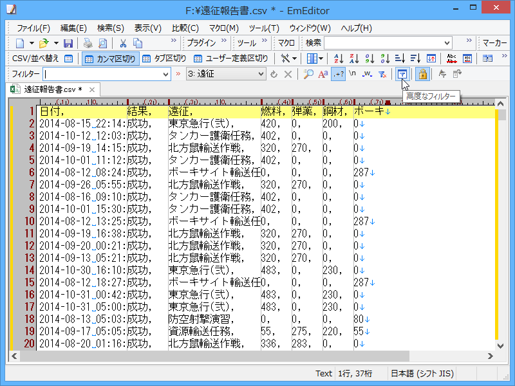Click the マーカー toolbar label
Image resolution: width=515 pixels, height=386 pixels.
click(x=494, y=43)
